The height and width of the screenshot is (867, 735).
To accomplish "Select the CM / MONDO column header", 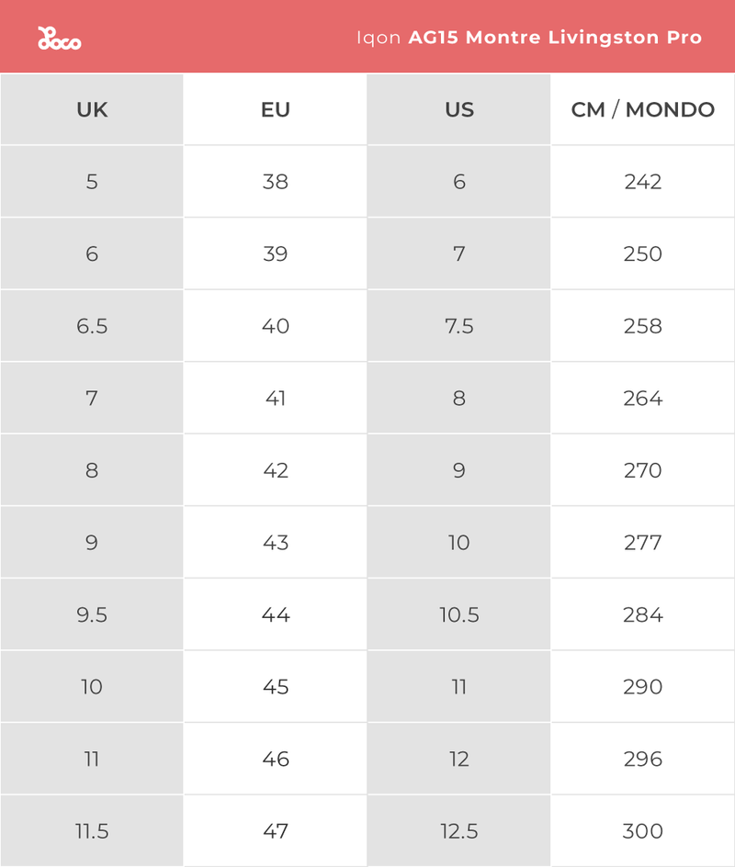I will click(643, 110).
